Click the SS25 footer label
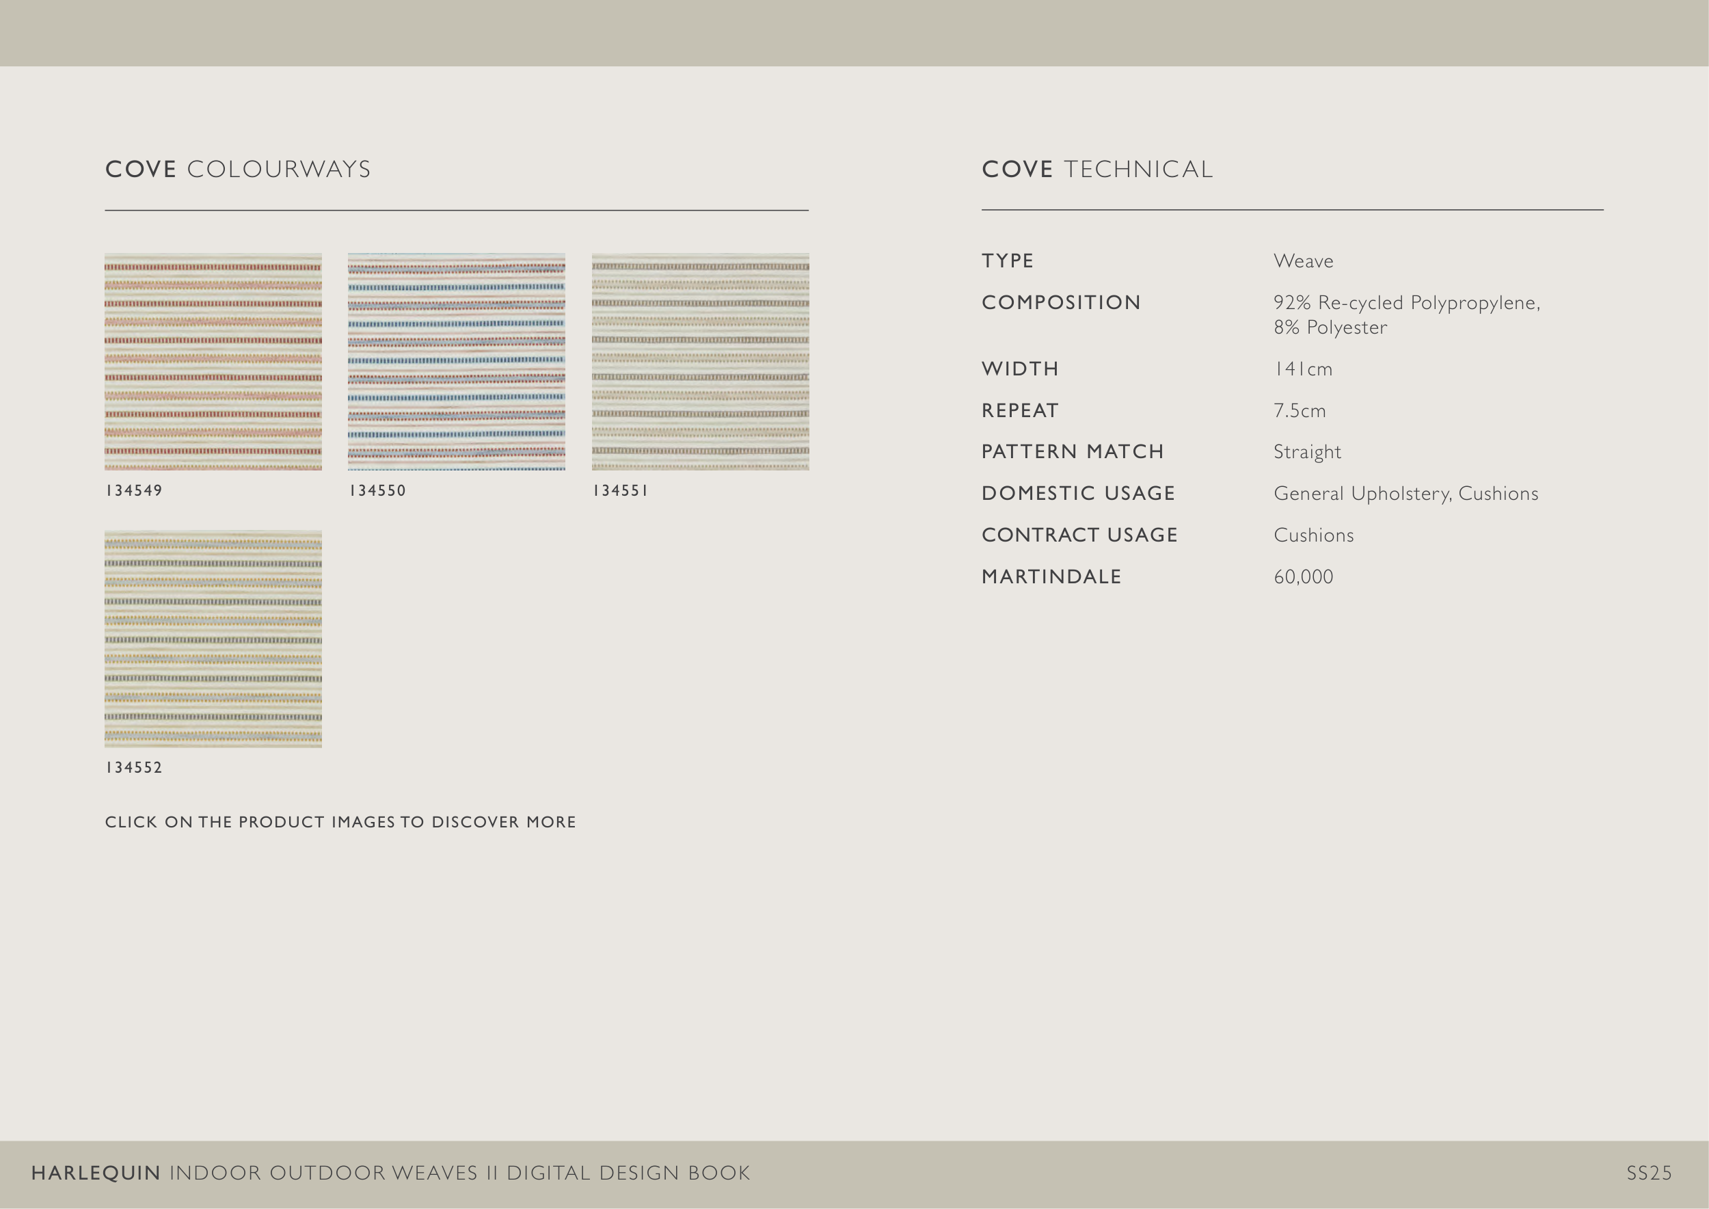Screen dimensions: 1709x1209 (1649, 1173)
